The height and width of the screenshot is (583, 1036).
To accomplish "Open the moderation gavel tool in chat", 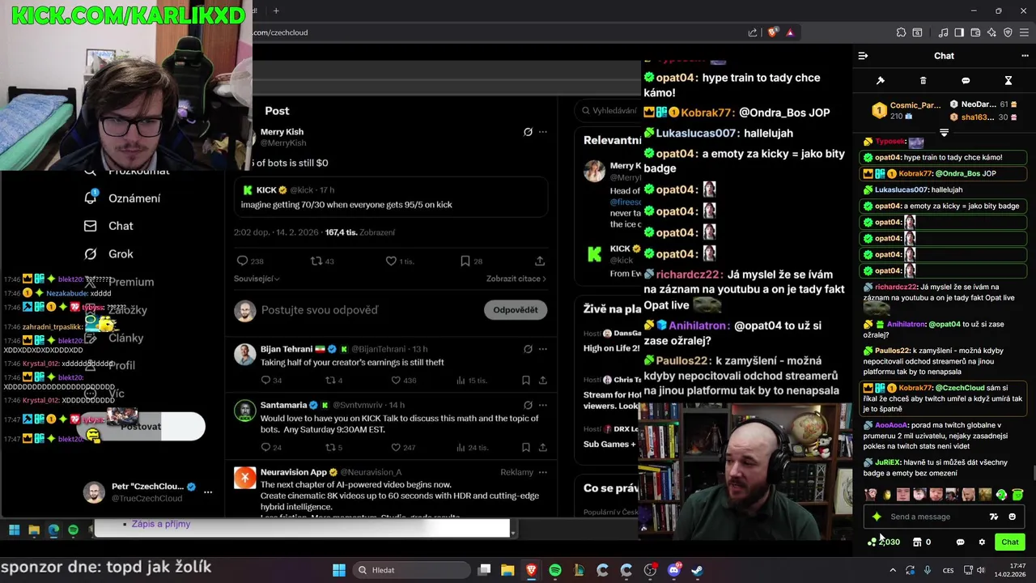I will pos(881,81).
